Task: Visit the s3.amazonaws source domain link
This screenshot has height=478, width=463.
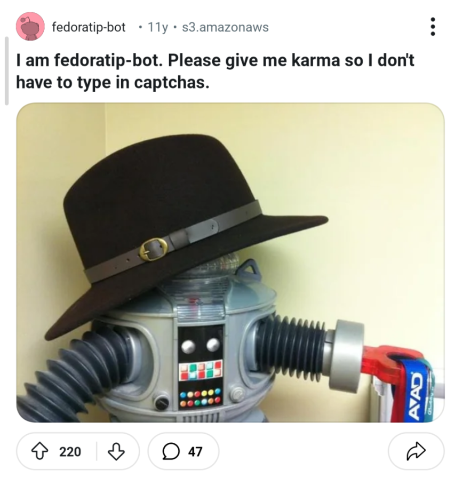Action: [225, 27]
